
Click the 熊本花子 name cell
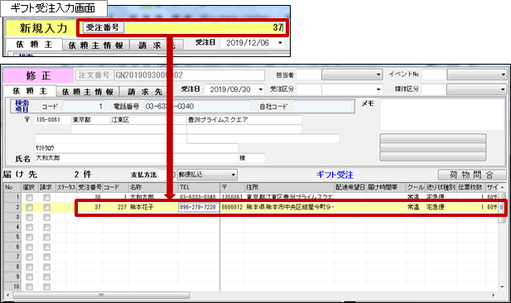tap(153, 207)
